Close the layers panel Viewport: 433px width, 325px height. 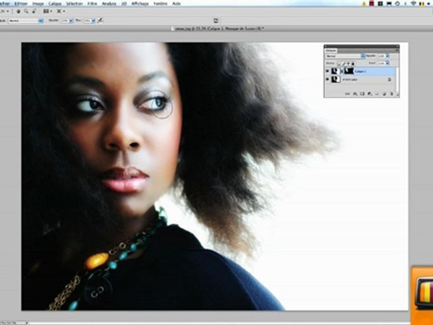(326, 46)
